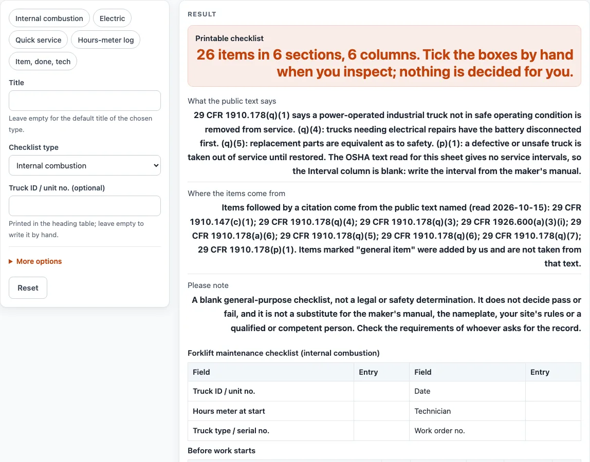Open the Checklist type dropdown
The image size is (590, 462).
85,165
